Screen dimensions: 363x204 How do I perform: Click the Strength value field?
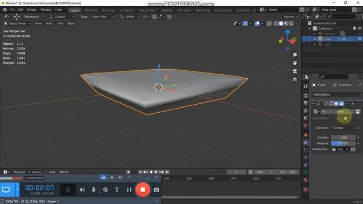(343, 137)
